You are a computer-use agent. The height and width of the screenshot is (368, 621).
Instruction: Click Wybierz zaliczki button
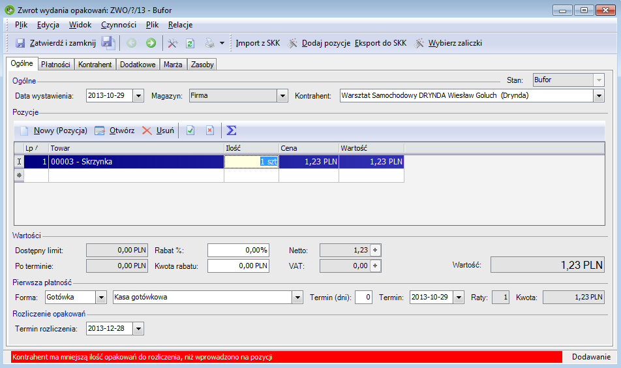[455, 43]
